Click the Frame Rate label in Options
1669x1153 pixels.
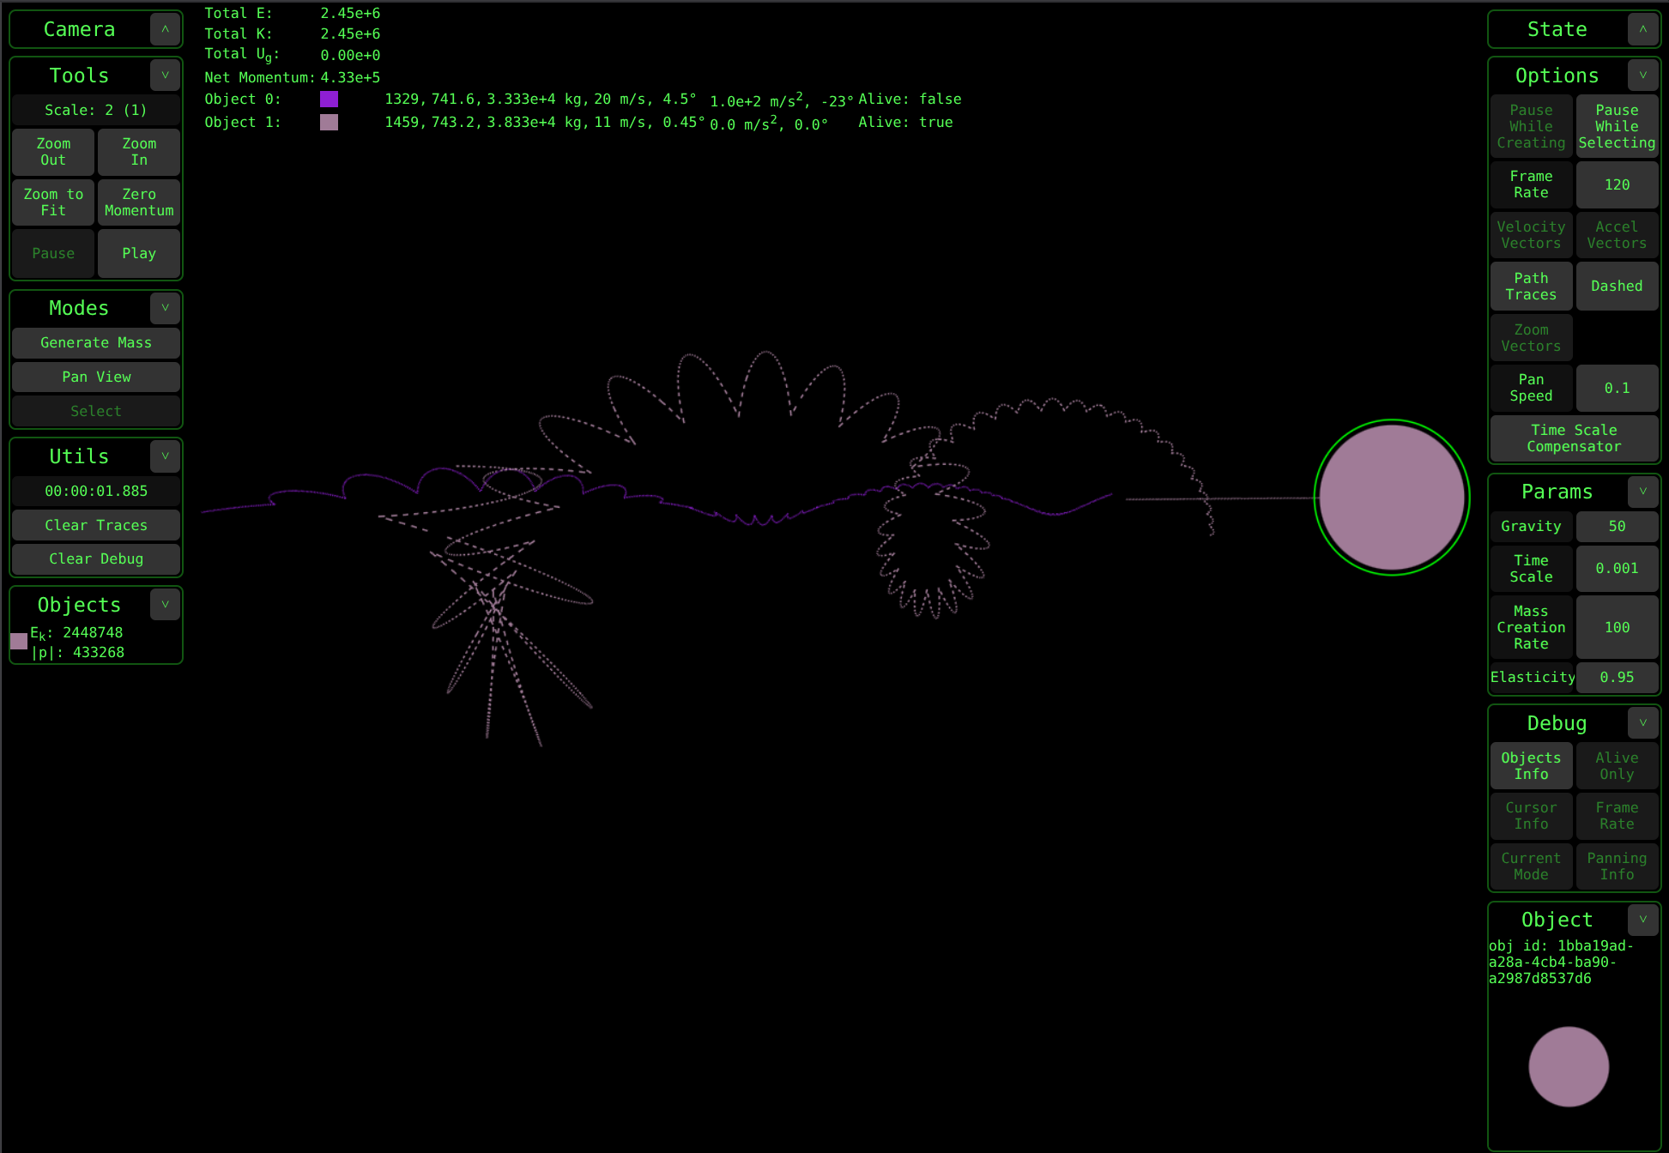[1532, 184]
